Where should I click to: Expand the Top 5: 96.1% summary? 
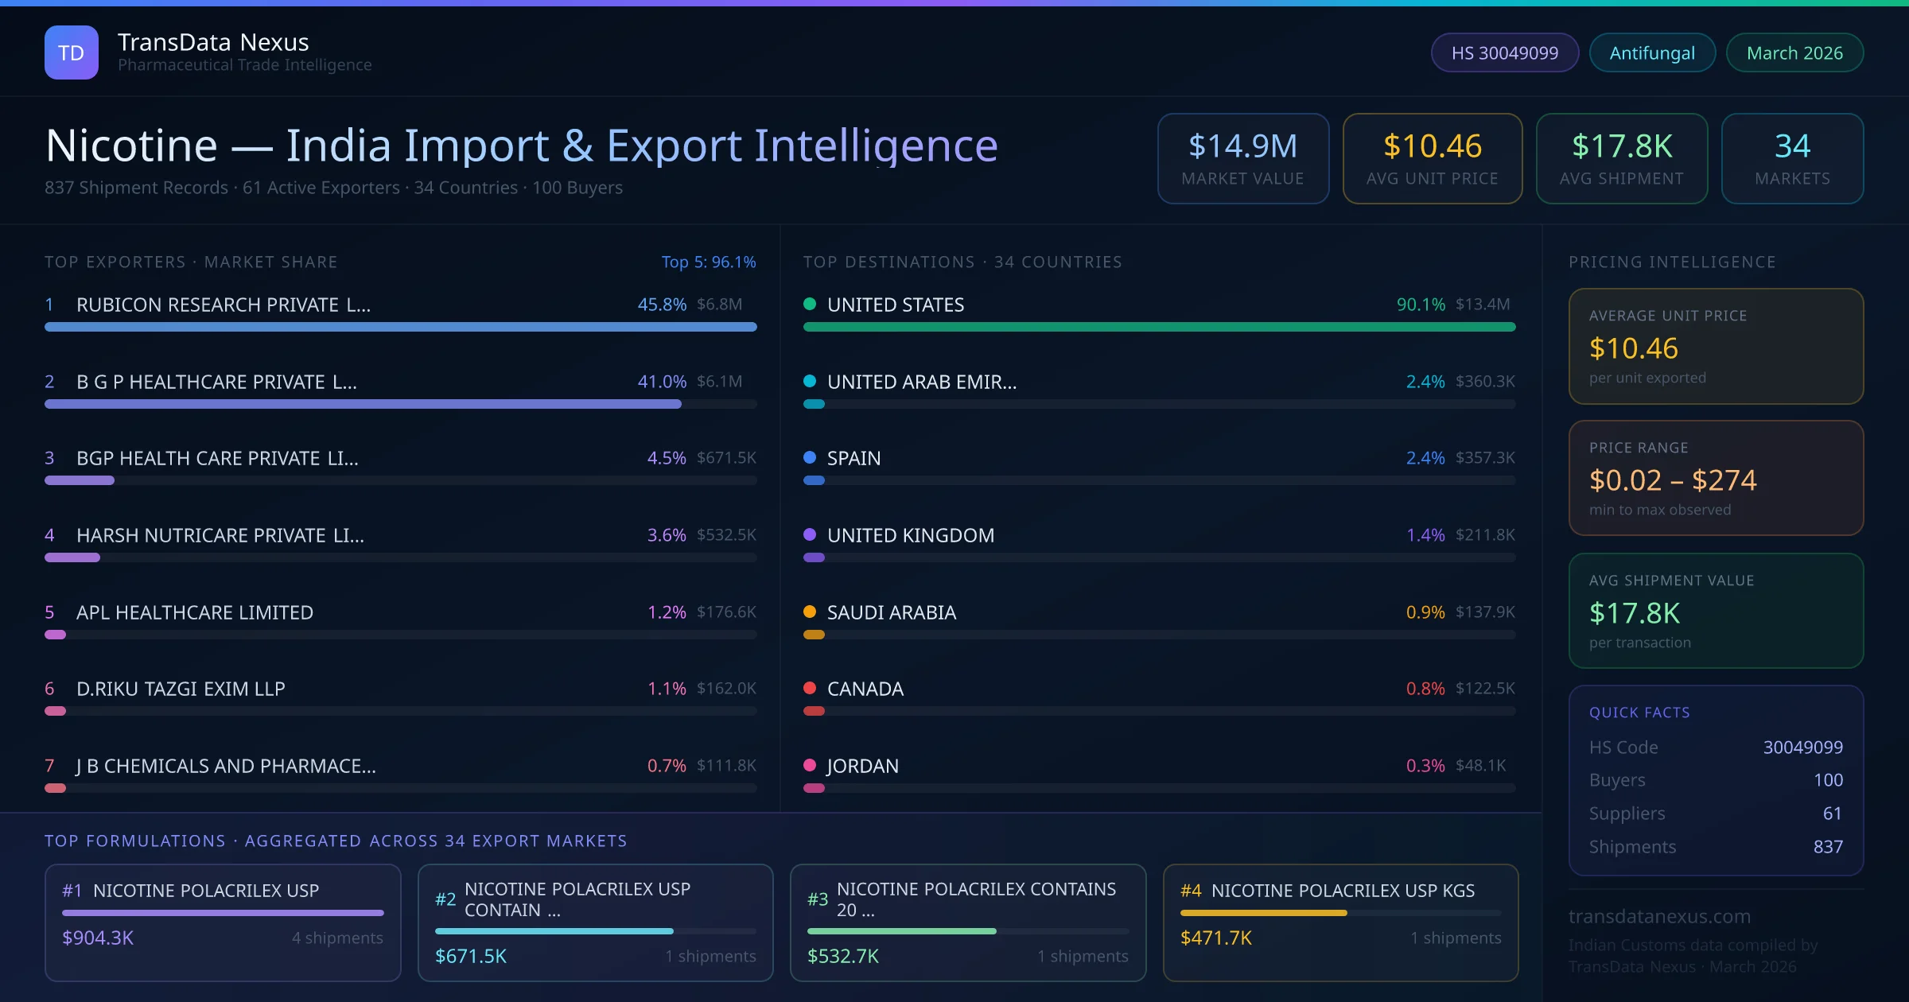tap(709, 261)
